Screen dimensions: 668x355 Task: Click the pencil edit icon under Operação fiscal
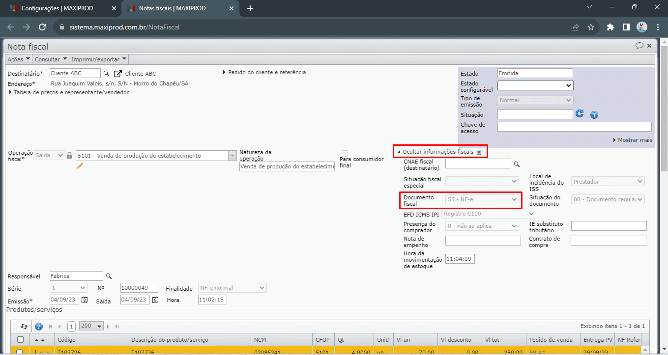[x=80, y=166]
